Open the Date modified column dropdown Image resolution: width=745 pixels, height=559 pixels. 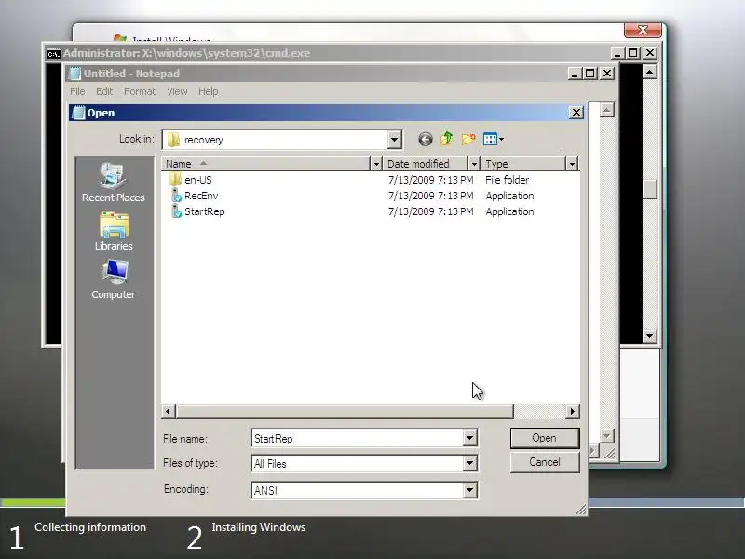point(474,164)
